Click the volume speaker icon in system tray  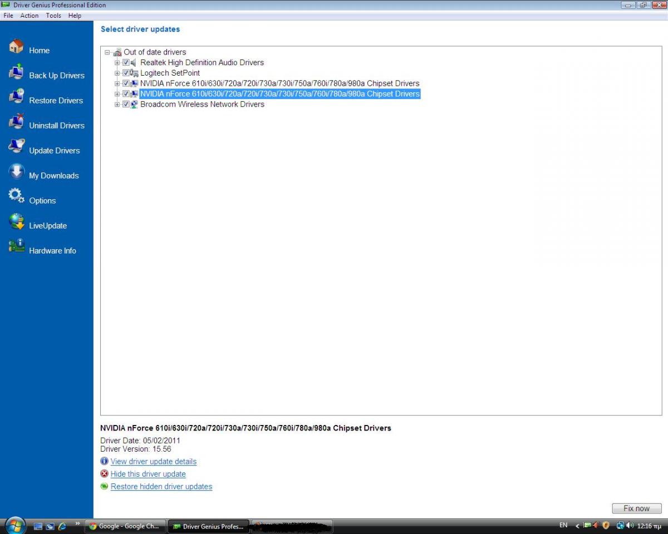pyautogui.click(x=630, y=525)
